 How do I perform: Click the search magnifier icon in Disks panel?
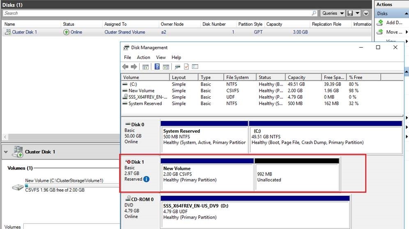(314, 13)
